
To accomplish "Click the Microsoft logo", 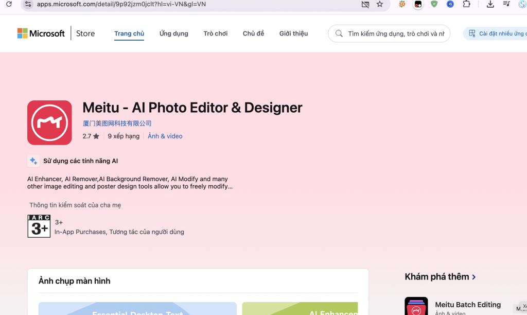I will [x=41, y=33].
